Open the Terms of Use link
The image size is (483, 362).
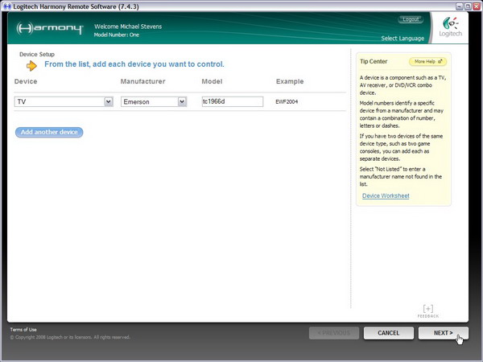[23, 329]
